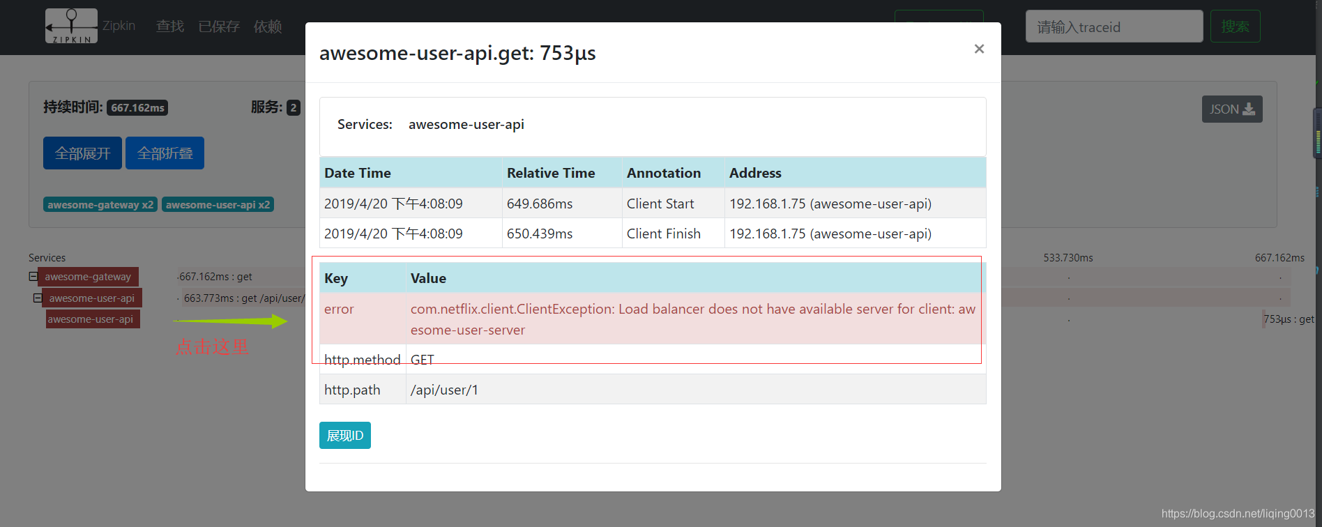Click the 667.162ms timeline tick label

(x=1279, y=258)
